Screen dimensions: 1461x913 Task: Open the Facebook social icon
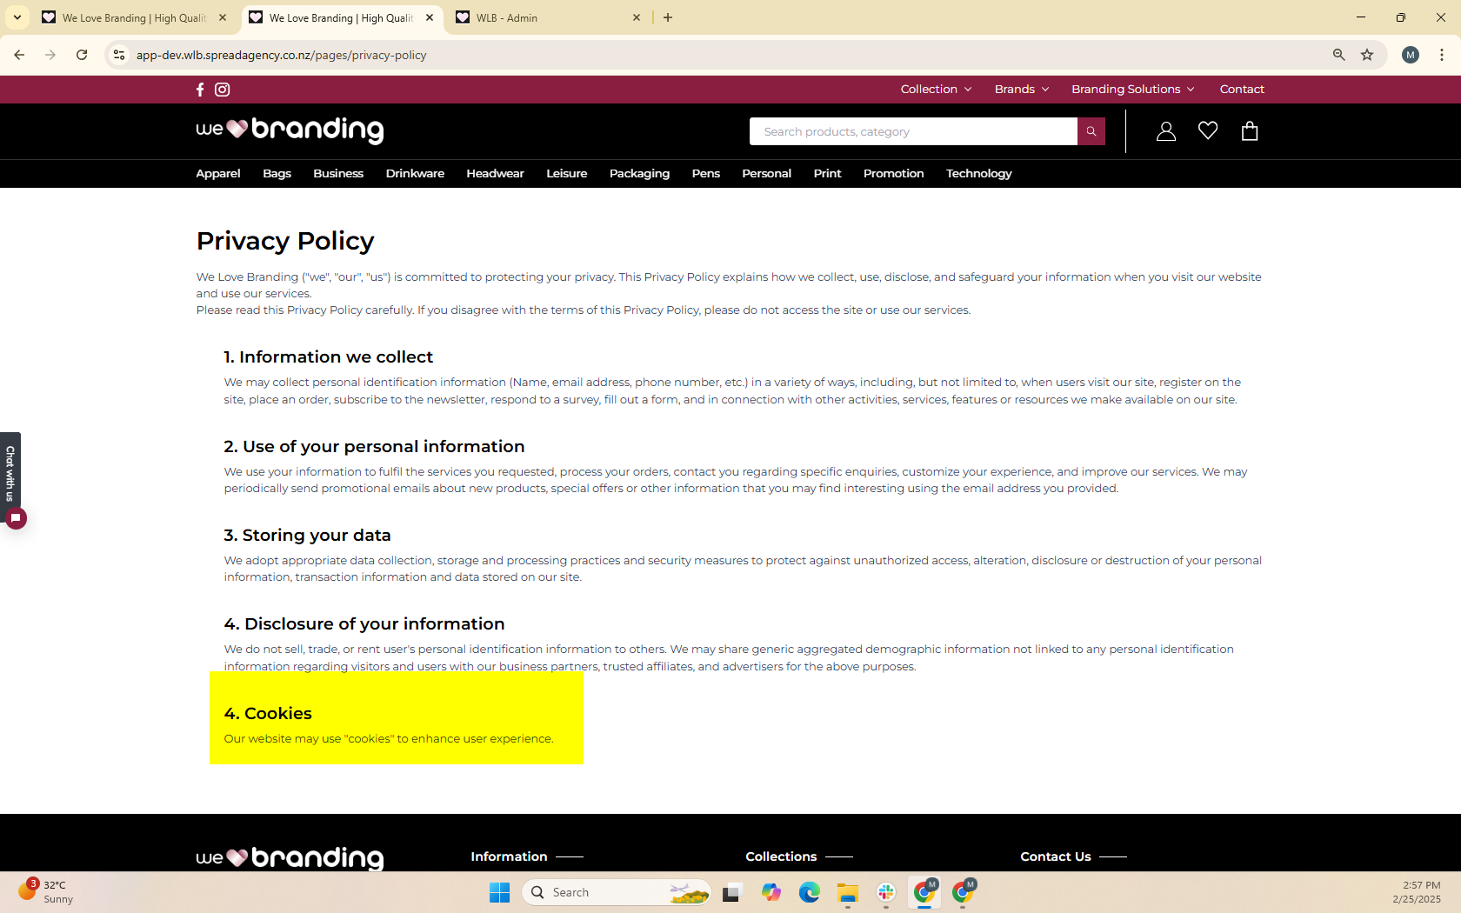click(200, 90)
